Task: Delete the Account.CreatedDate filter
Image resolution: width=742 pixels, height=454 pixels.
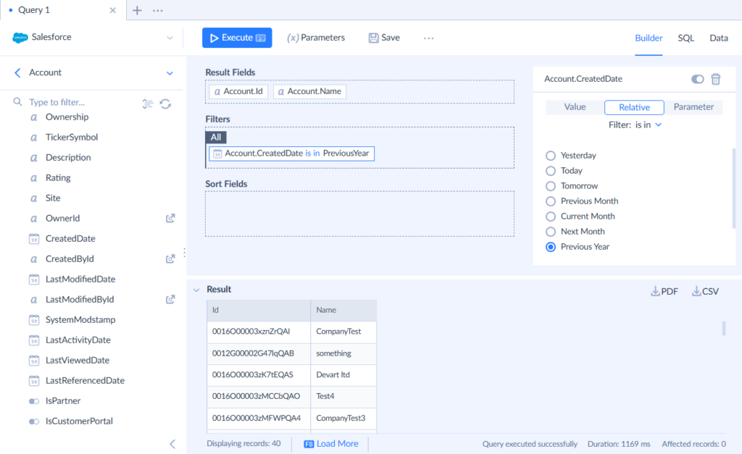Action: point(715,79)
